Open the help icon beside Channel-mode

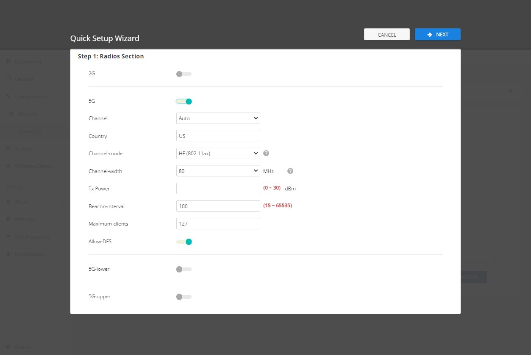(x=266, y=153)
